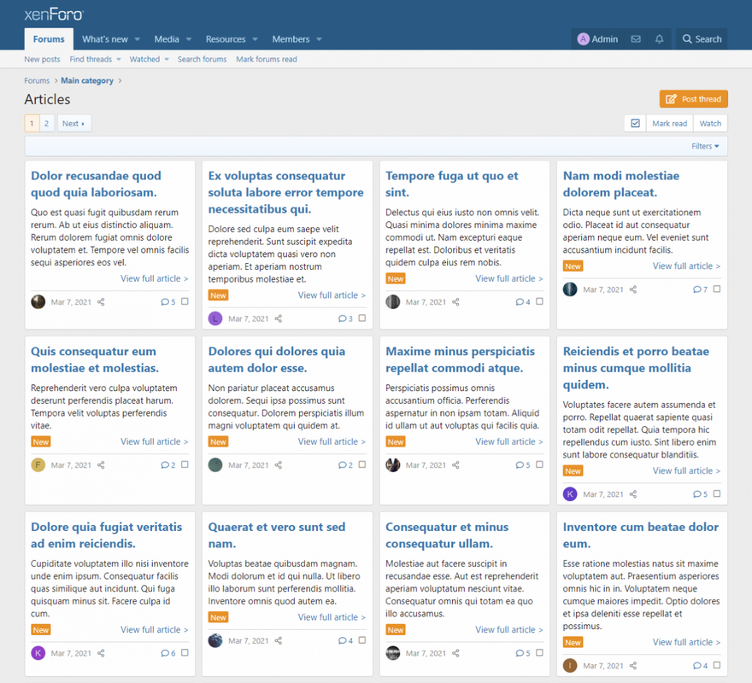Open the Filters dropdown
The width and height of the screenshot is (752, 683).
pos(705,146)
